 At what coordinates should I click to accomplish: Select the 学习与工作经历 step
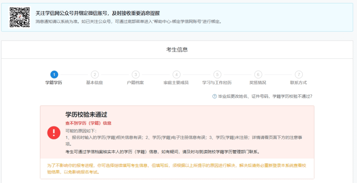tap(217, 83)
